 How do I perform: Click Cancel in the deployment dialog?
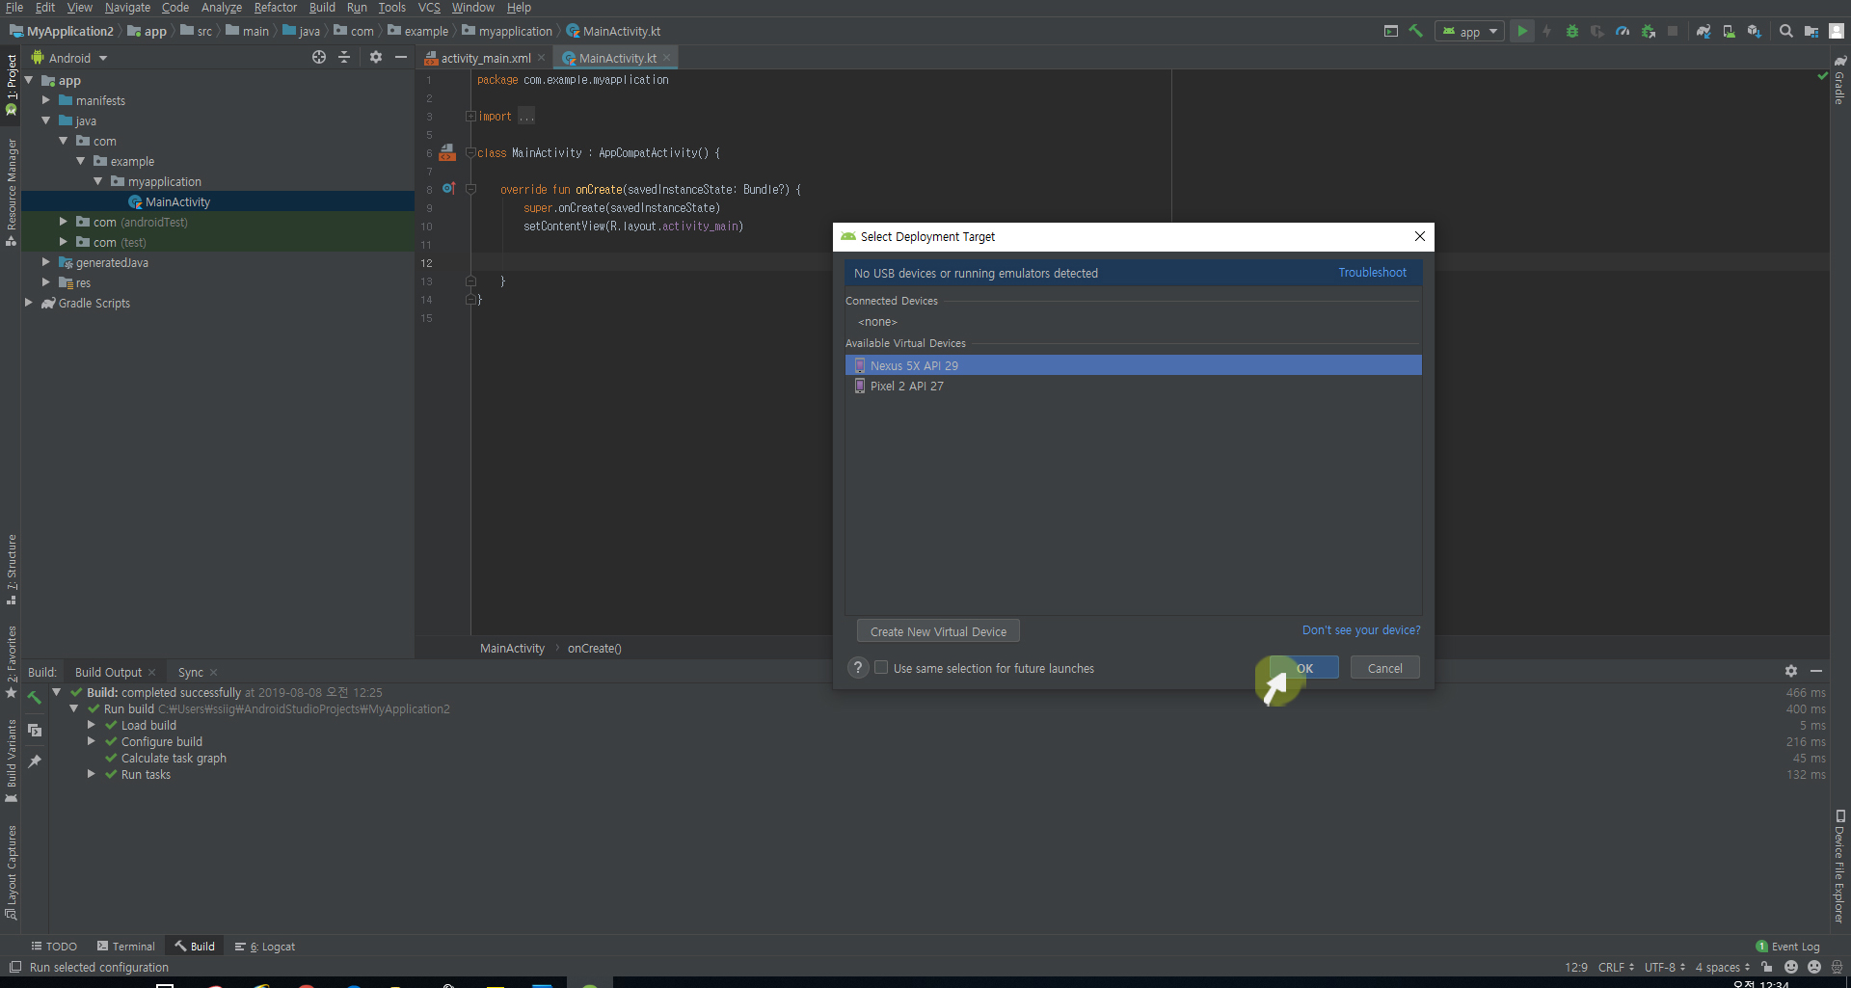point(1384,668)
